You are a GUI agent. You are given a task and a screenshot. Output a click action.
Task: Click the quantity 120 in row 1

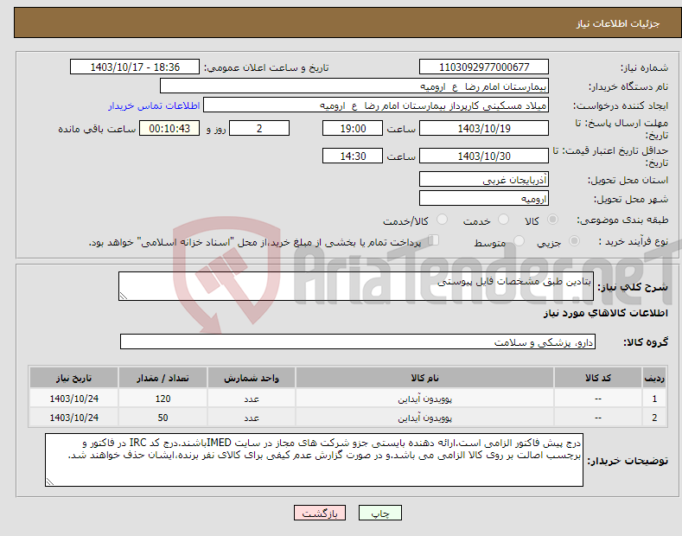point(163,398)
